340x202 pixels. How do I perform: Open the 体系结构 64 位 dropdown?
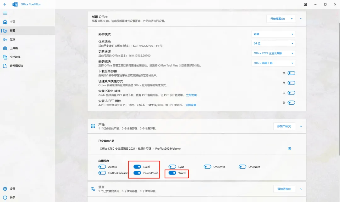pos(273,43)
